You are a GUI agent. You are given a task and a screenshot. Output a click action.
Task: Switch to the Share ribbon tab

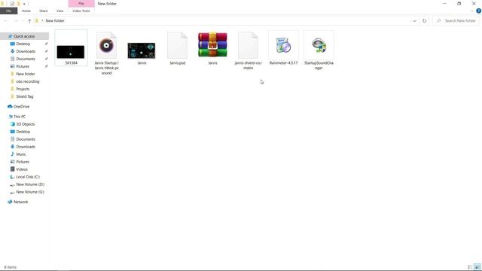(44, 11)
